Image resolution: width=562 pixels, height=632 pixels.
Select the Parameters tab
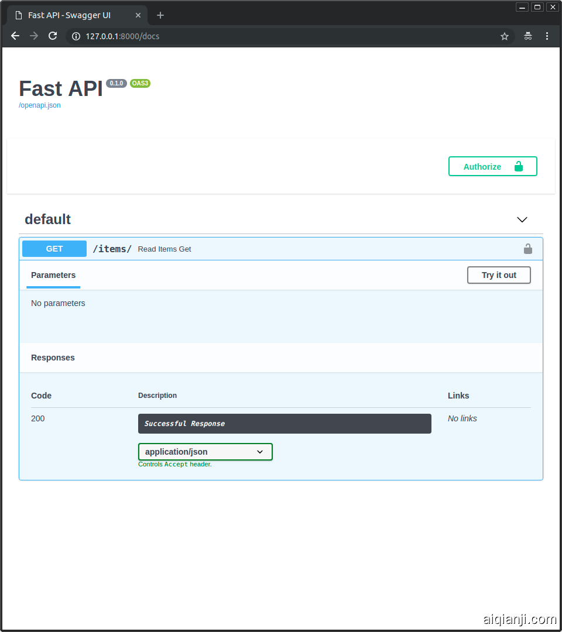tap(53, 275)
